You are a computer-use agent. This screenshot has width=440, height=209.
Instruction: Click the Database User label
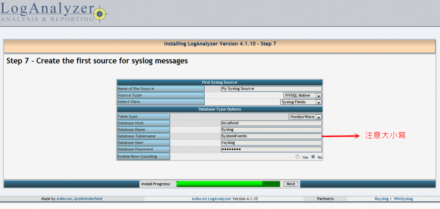coord(144,142)
